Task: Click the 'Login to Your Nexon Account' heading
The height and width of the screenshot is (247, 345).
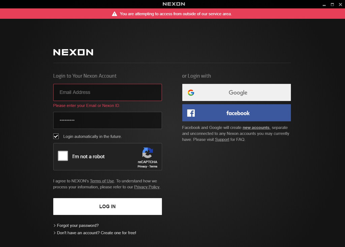Action: [x=85, y=76]
